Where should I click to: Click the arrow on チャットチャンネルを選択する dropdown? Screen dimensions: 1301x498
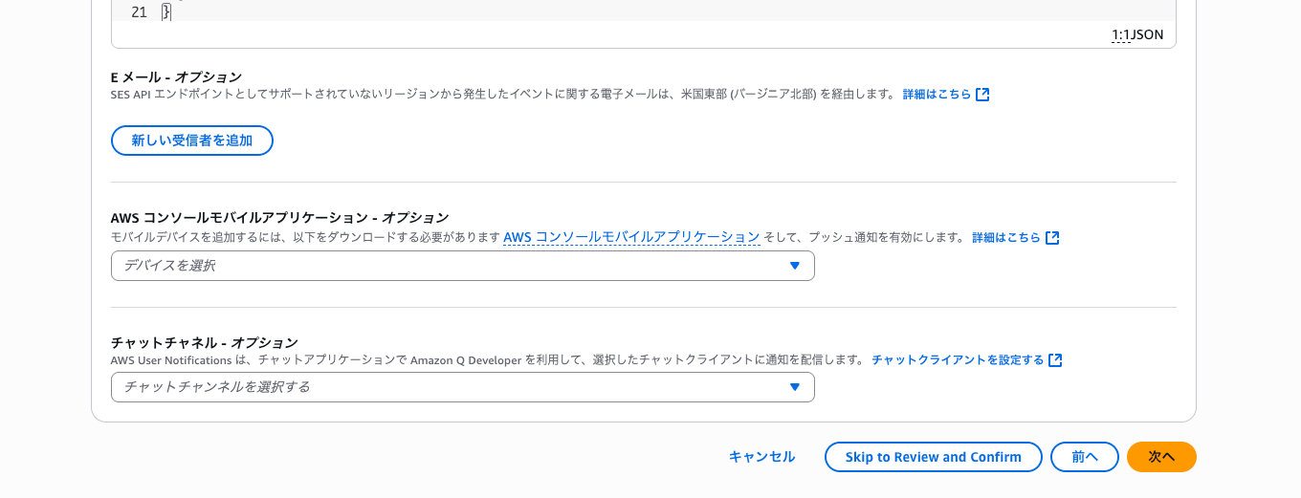click(794, 387)
